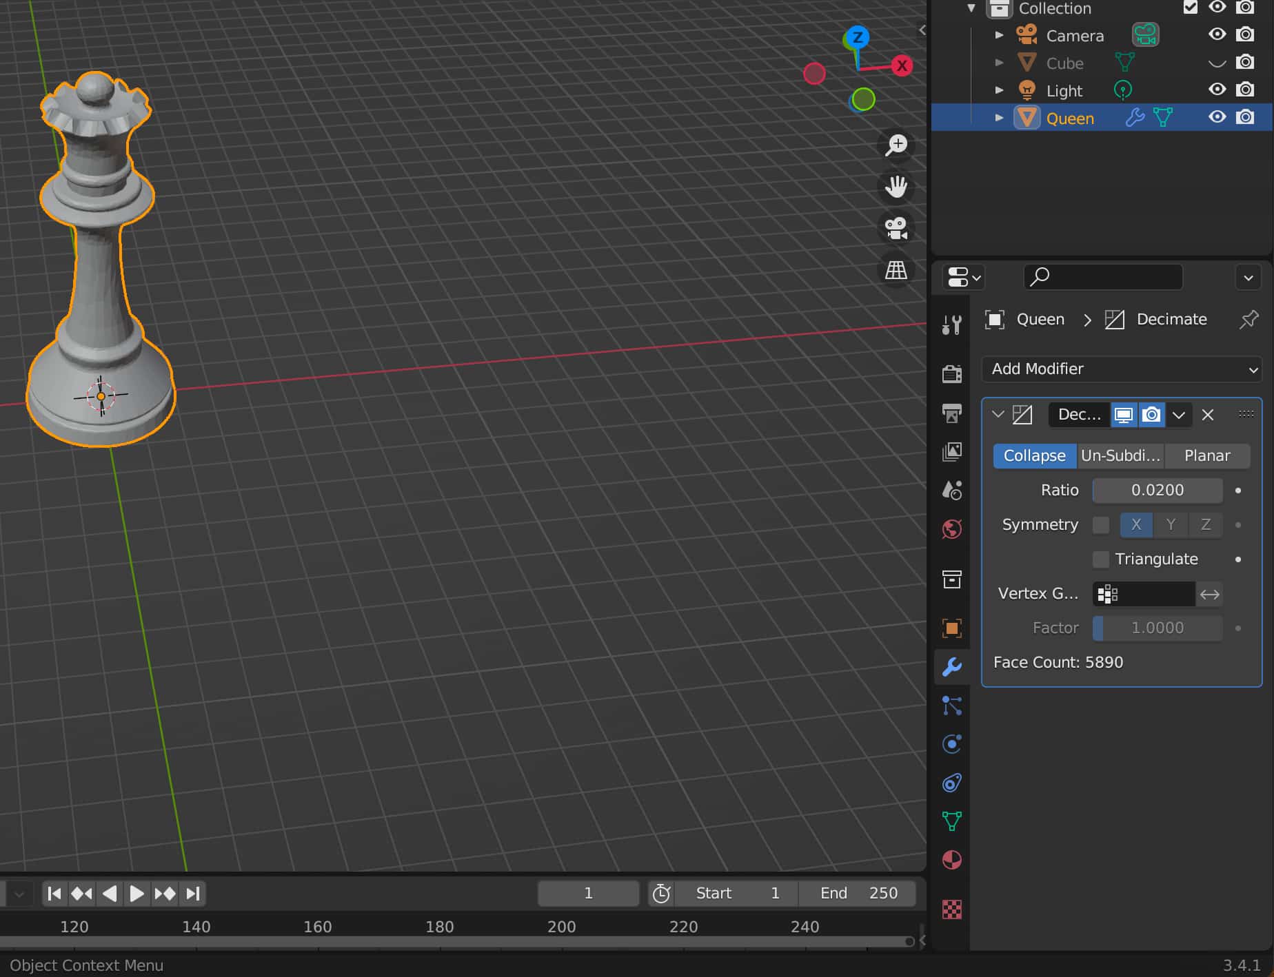Open the Add Modifier dropdown
Image resolution: width=1274 pixels, height=977 pixels.
[1122, 369]
